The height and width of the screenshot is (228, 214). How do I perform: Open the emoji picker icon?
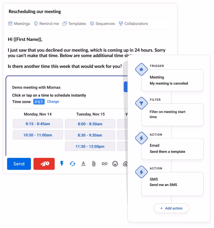[x=115, y=164]
